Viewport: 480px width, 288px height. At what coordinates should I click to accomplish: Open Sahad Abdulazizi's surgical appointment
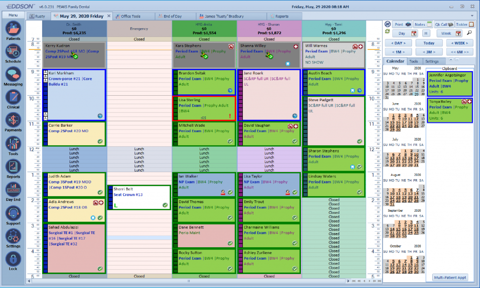(75, 249)
